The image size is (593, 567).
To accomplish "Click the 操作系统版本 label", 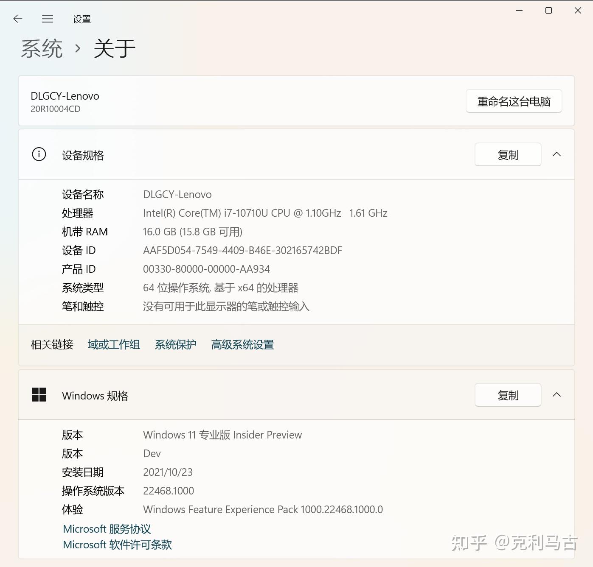I will pyautogui.click(x=93, y=491).
